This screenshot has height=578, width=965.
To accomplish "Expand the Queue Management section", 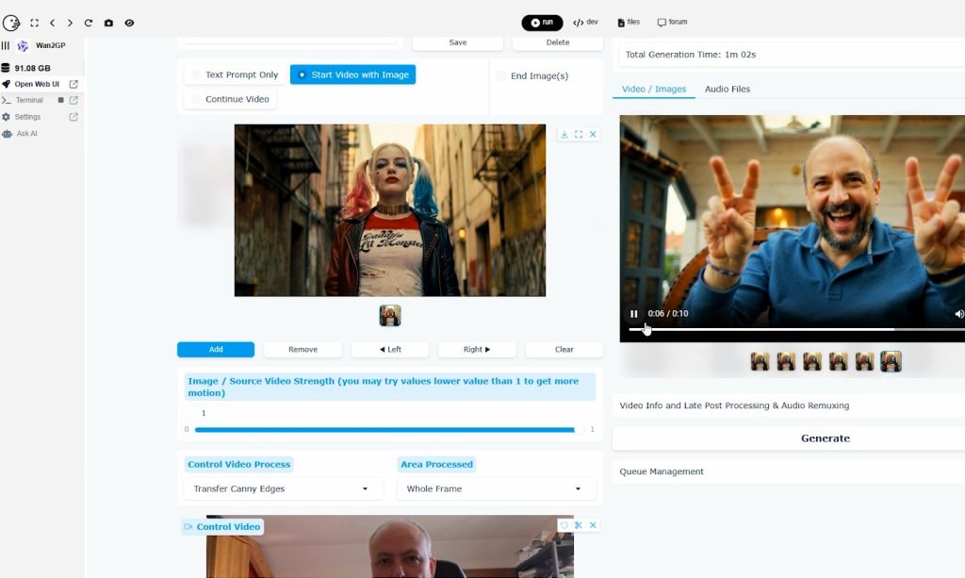I will 660,471.
